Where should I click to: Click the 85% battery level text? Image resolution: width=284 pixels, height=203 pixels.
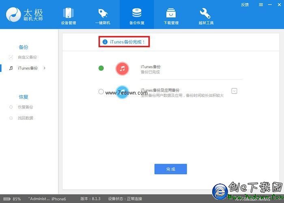tap(17, 199)
